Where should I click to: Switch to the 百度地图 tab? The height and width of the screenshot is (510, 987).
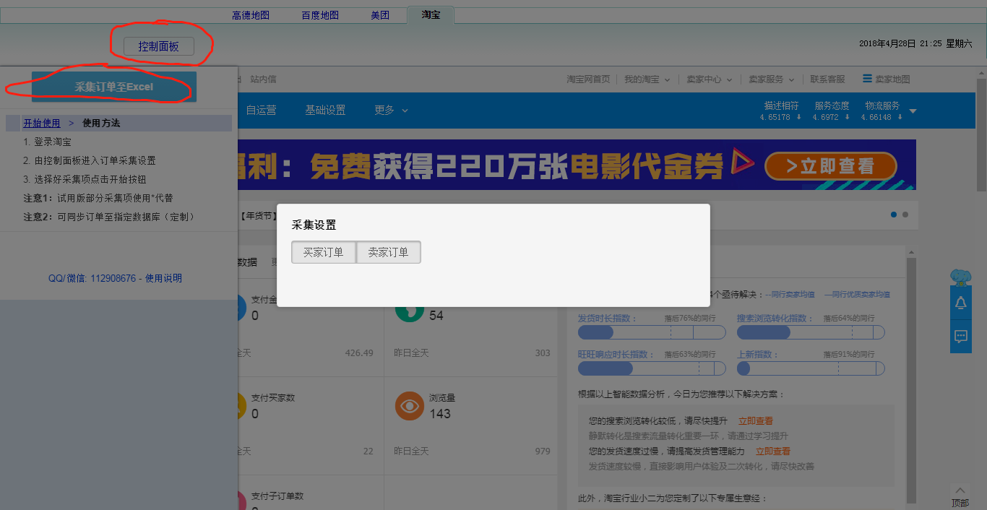pos(320,15)
